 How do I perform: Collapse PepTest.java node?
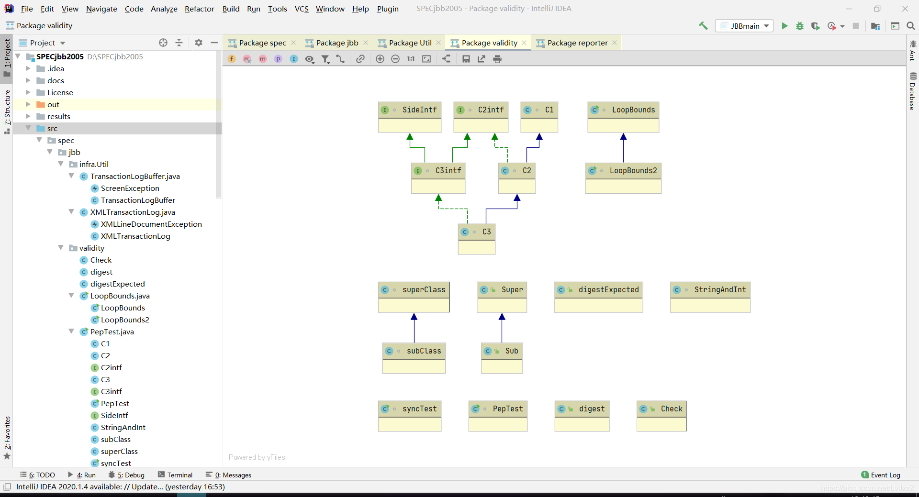[x=71, y=331]
